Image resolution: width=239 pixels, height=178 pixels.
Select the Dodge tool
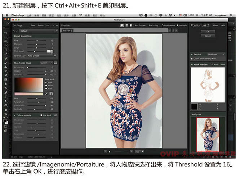click(x=6, y=88)
